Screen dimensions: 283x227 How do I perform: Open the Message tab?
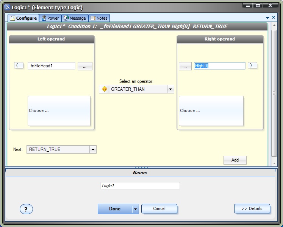click(75, 18)
